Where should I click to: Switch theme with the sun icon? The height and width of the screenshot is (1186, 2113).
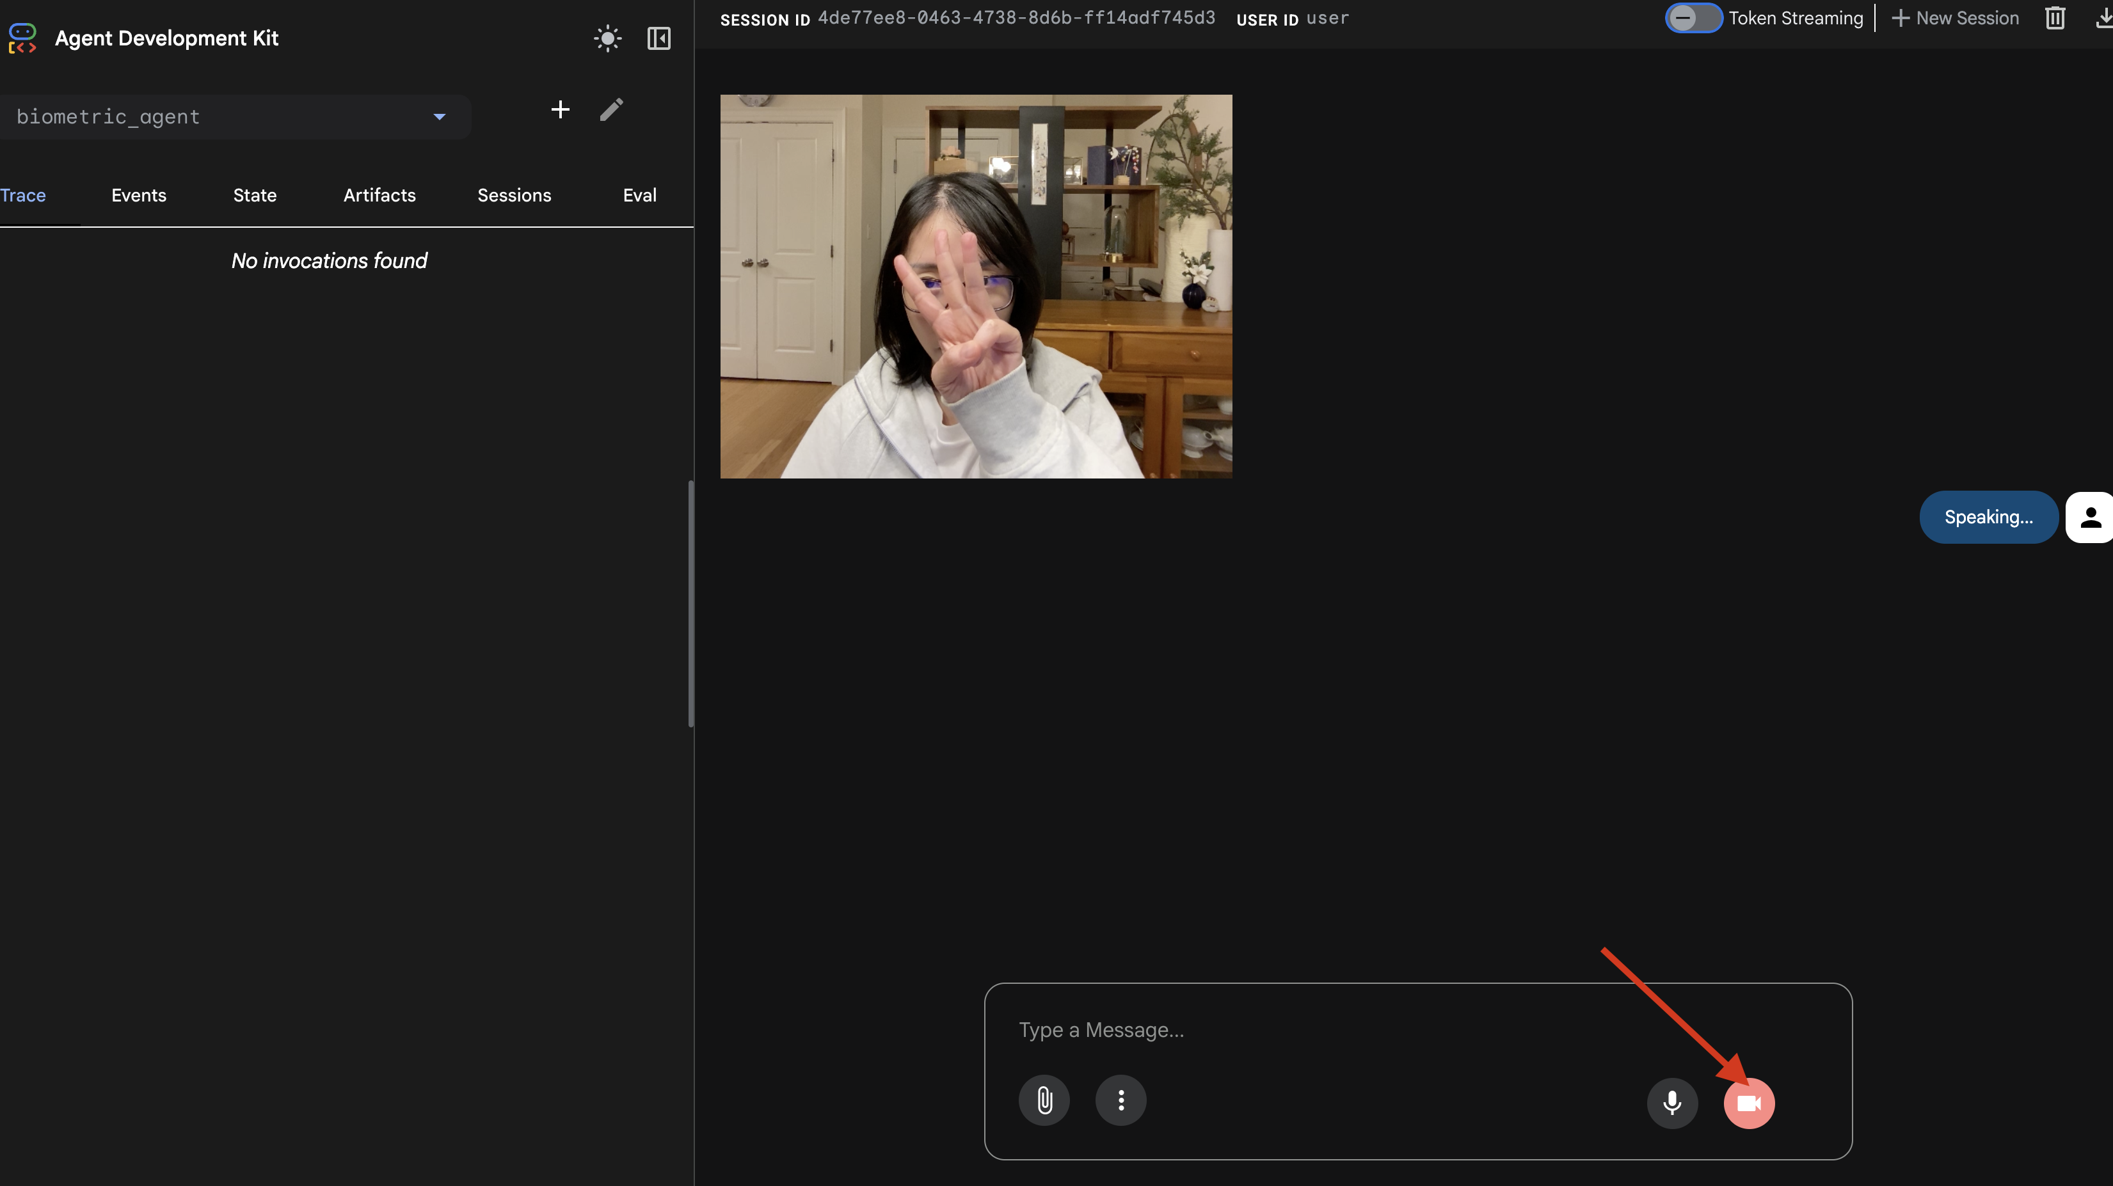click(607, 38)
